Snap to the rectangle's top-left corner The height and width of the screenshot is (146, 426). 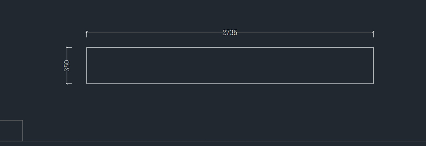click(x=87, y=47)
